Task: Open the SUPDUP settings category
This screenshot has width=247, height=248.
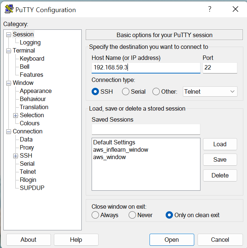Action: [32, 188]
